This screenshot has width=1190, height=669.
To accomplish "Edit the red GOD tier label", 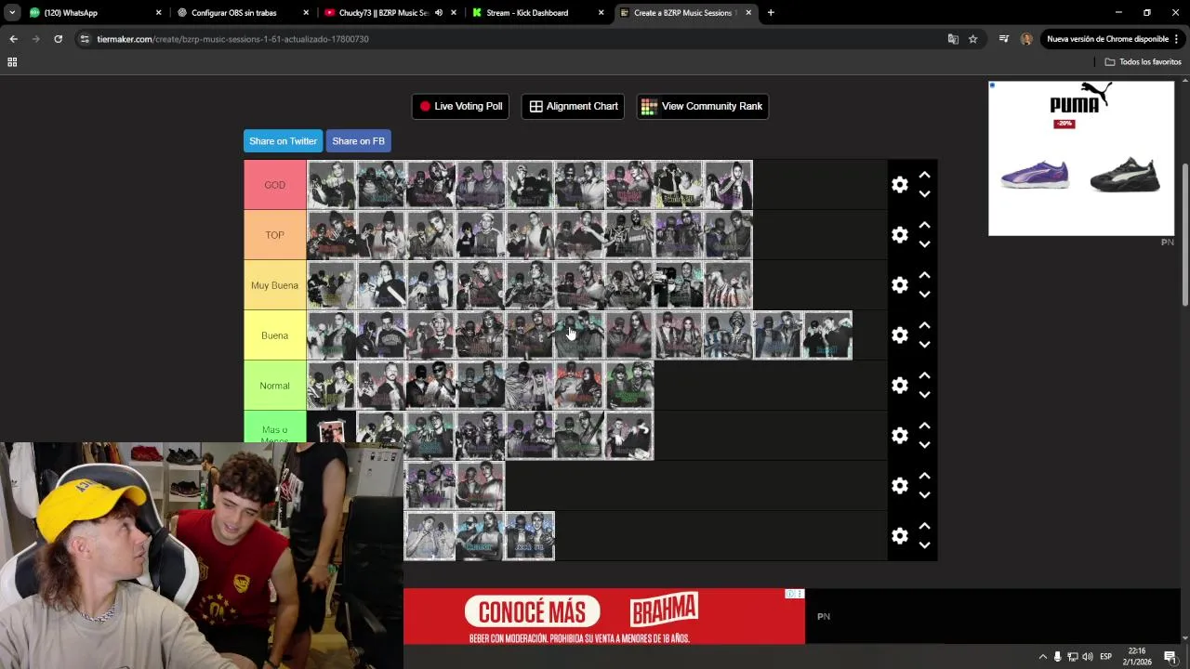I will coord(275,185).
